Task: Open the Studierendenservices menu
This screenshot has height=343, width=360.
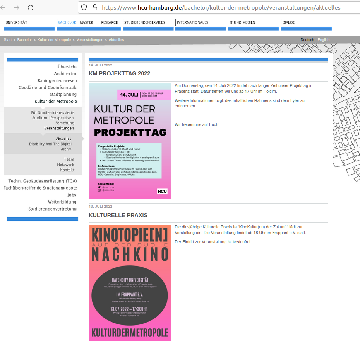Action: (145, 22)
